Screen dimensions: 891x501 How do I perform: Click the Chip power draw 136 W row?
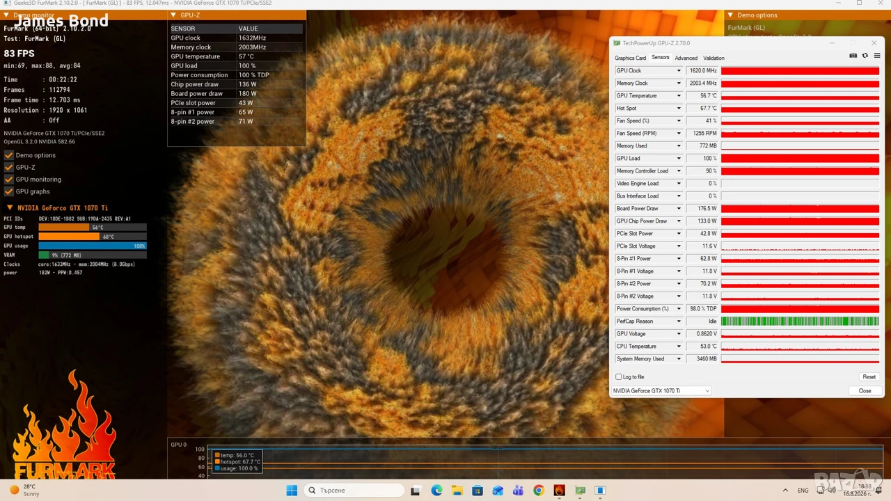(236, 84)
